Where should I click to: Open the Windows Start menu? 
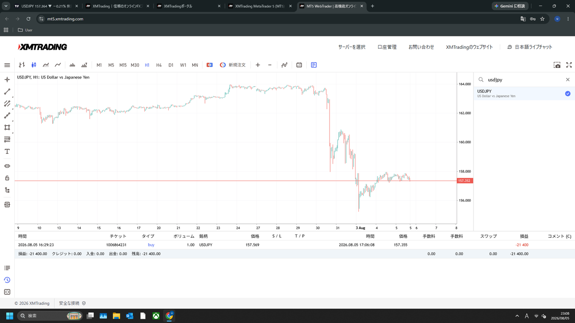tap(10, 316)
